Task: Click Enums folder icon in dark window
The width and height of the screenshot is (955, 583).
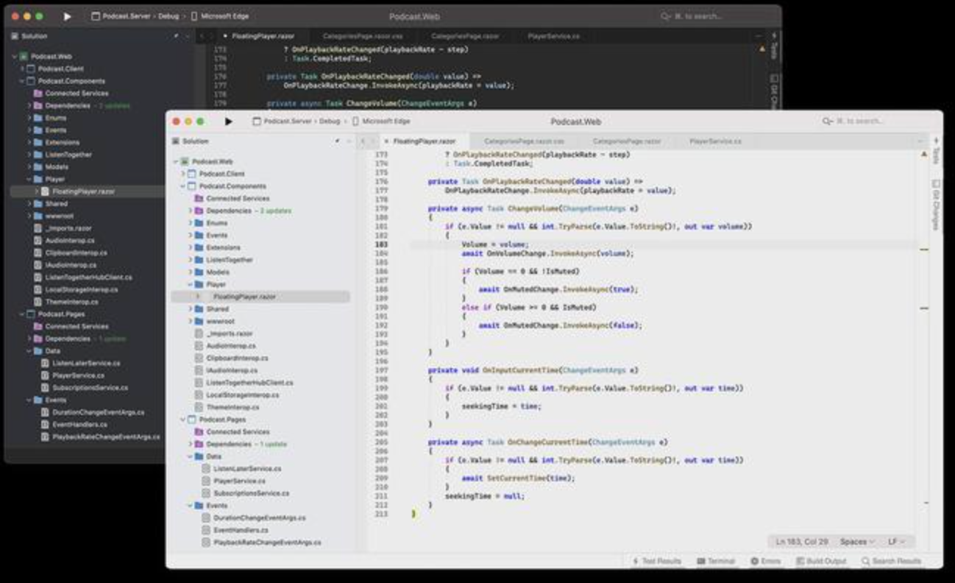Action: (x=38, y=118)
